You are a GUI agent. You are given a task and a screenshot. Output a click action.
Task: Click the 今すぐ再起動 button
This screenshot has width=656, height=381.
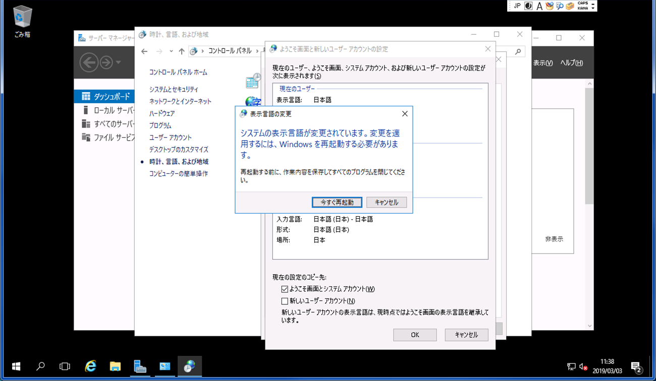click(337, 202)
